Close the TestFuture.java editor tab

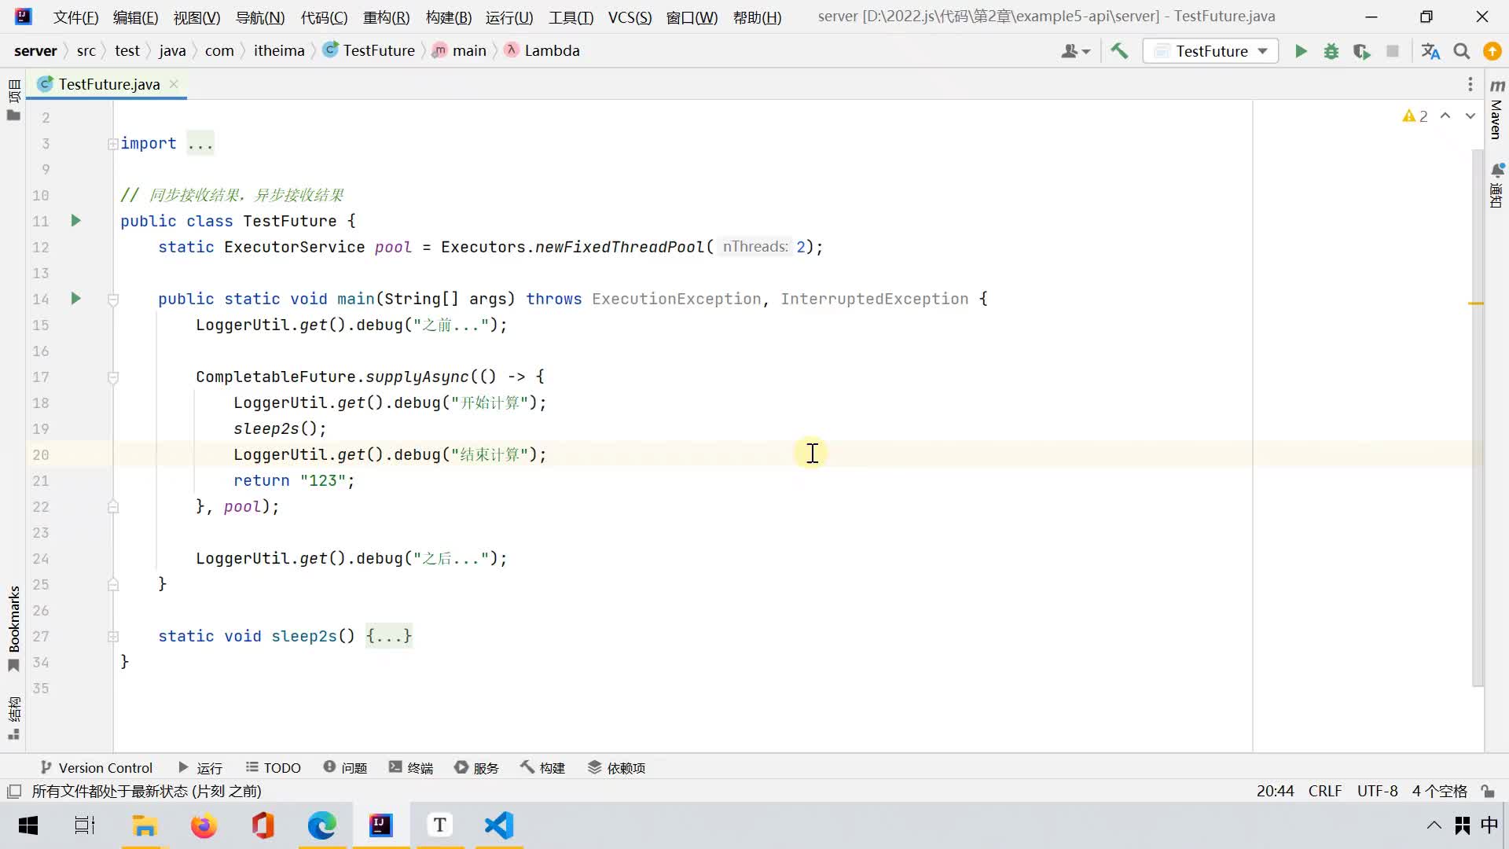(174, 84)
